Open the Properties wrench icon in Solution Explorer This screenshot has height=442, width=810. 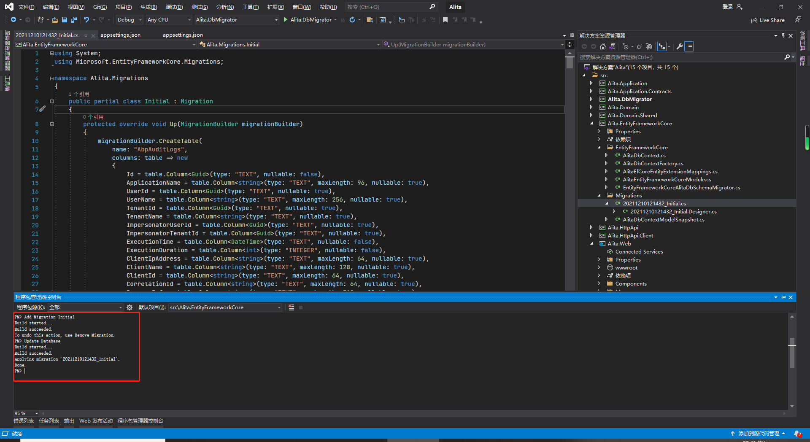(x=680, y=47)
